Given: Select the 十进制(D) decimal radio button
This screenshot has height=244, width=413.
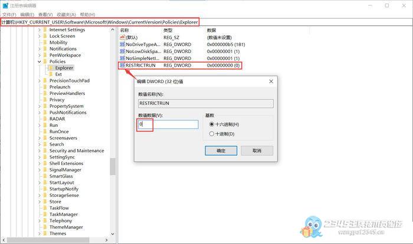Looking at the screenshot, I should coord(211,134).
